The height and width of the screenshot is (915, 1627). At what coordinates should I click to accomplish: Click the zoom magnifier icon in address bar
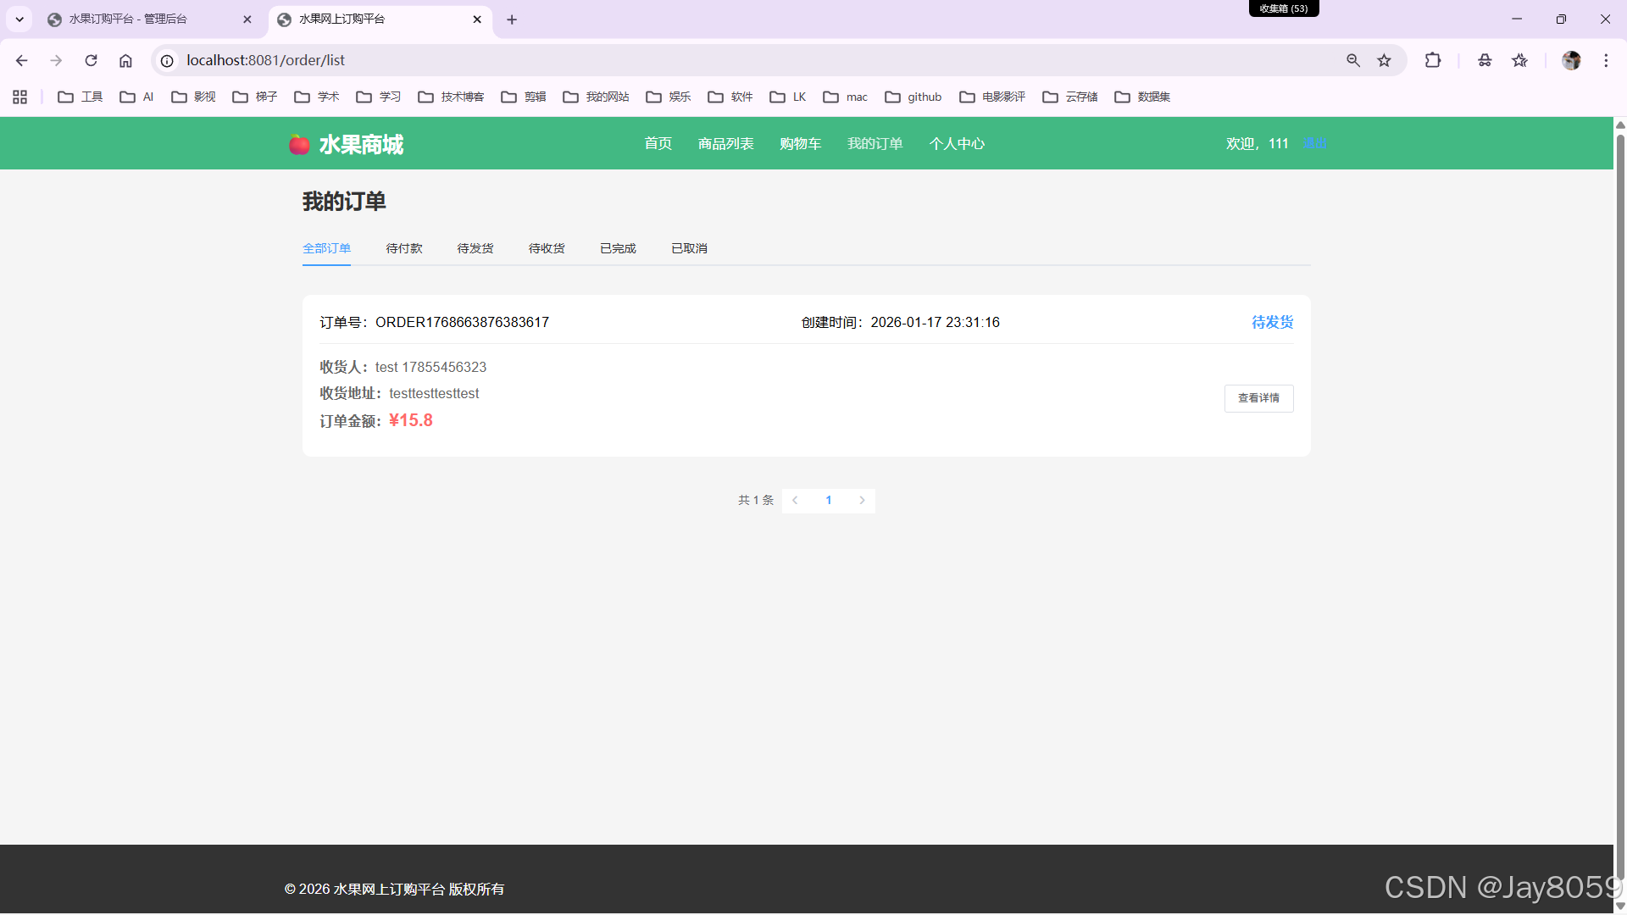point(1353,60)
